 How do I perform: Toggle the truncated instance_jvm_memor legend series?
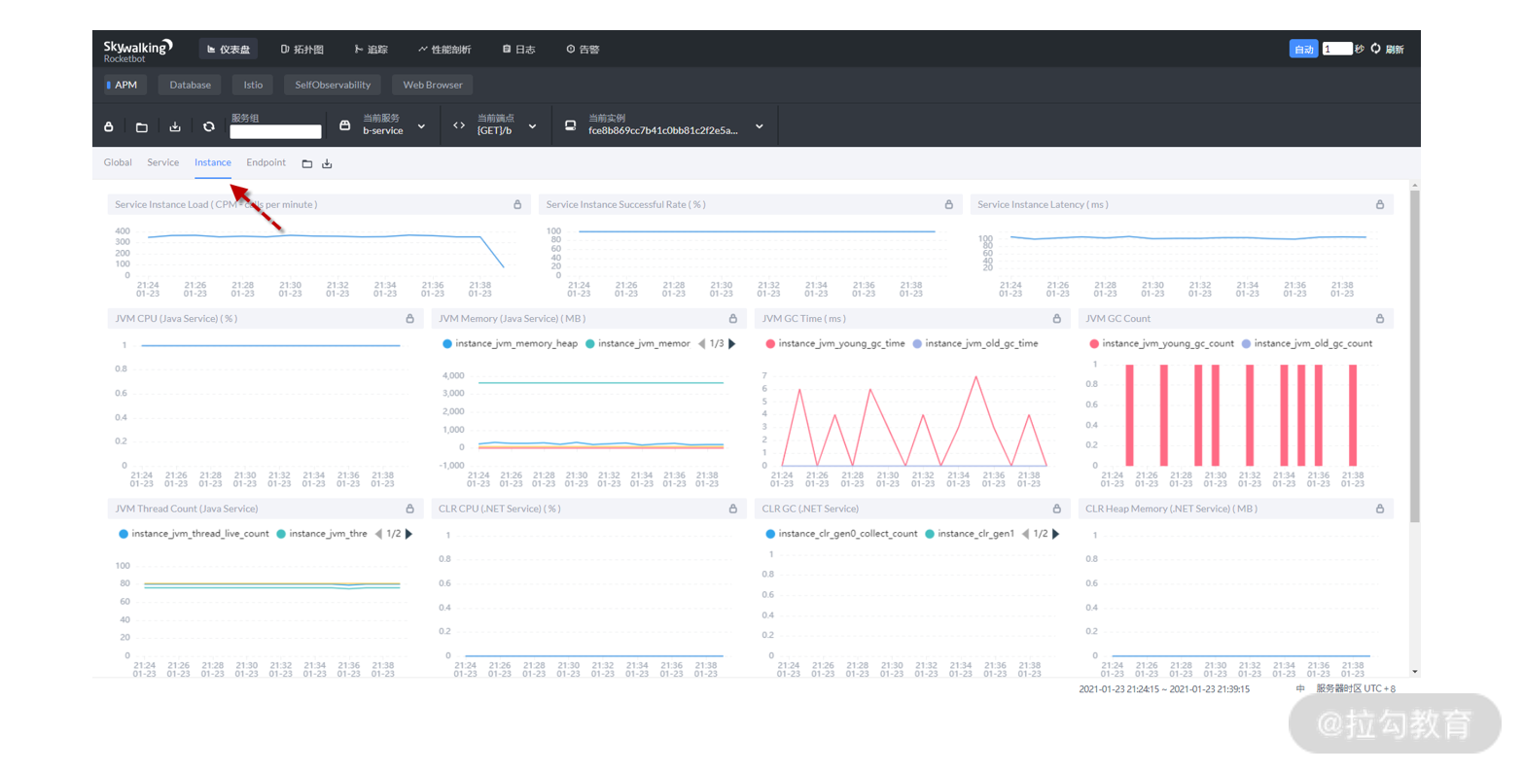638,343
